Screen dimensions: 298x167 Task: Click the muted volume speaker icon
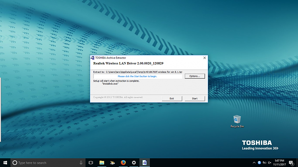coord(269,163)
